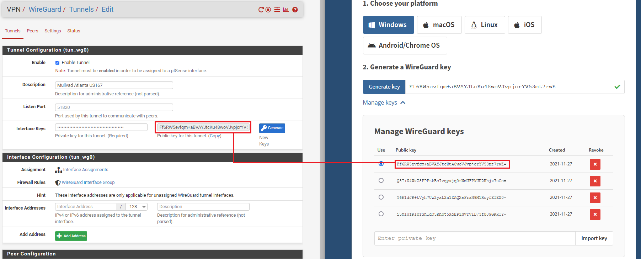This screenshot has width=641, height=259.
Task: Choose the Windows platform
Action: [388, 25]
